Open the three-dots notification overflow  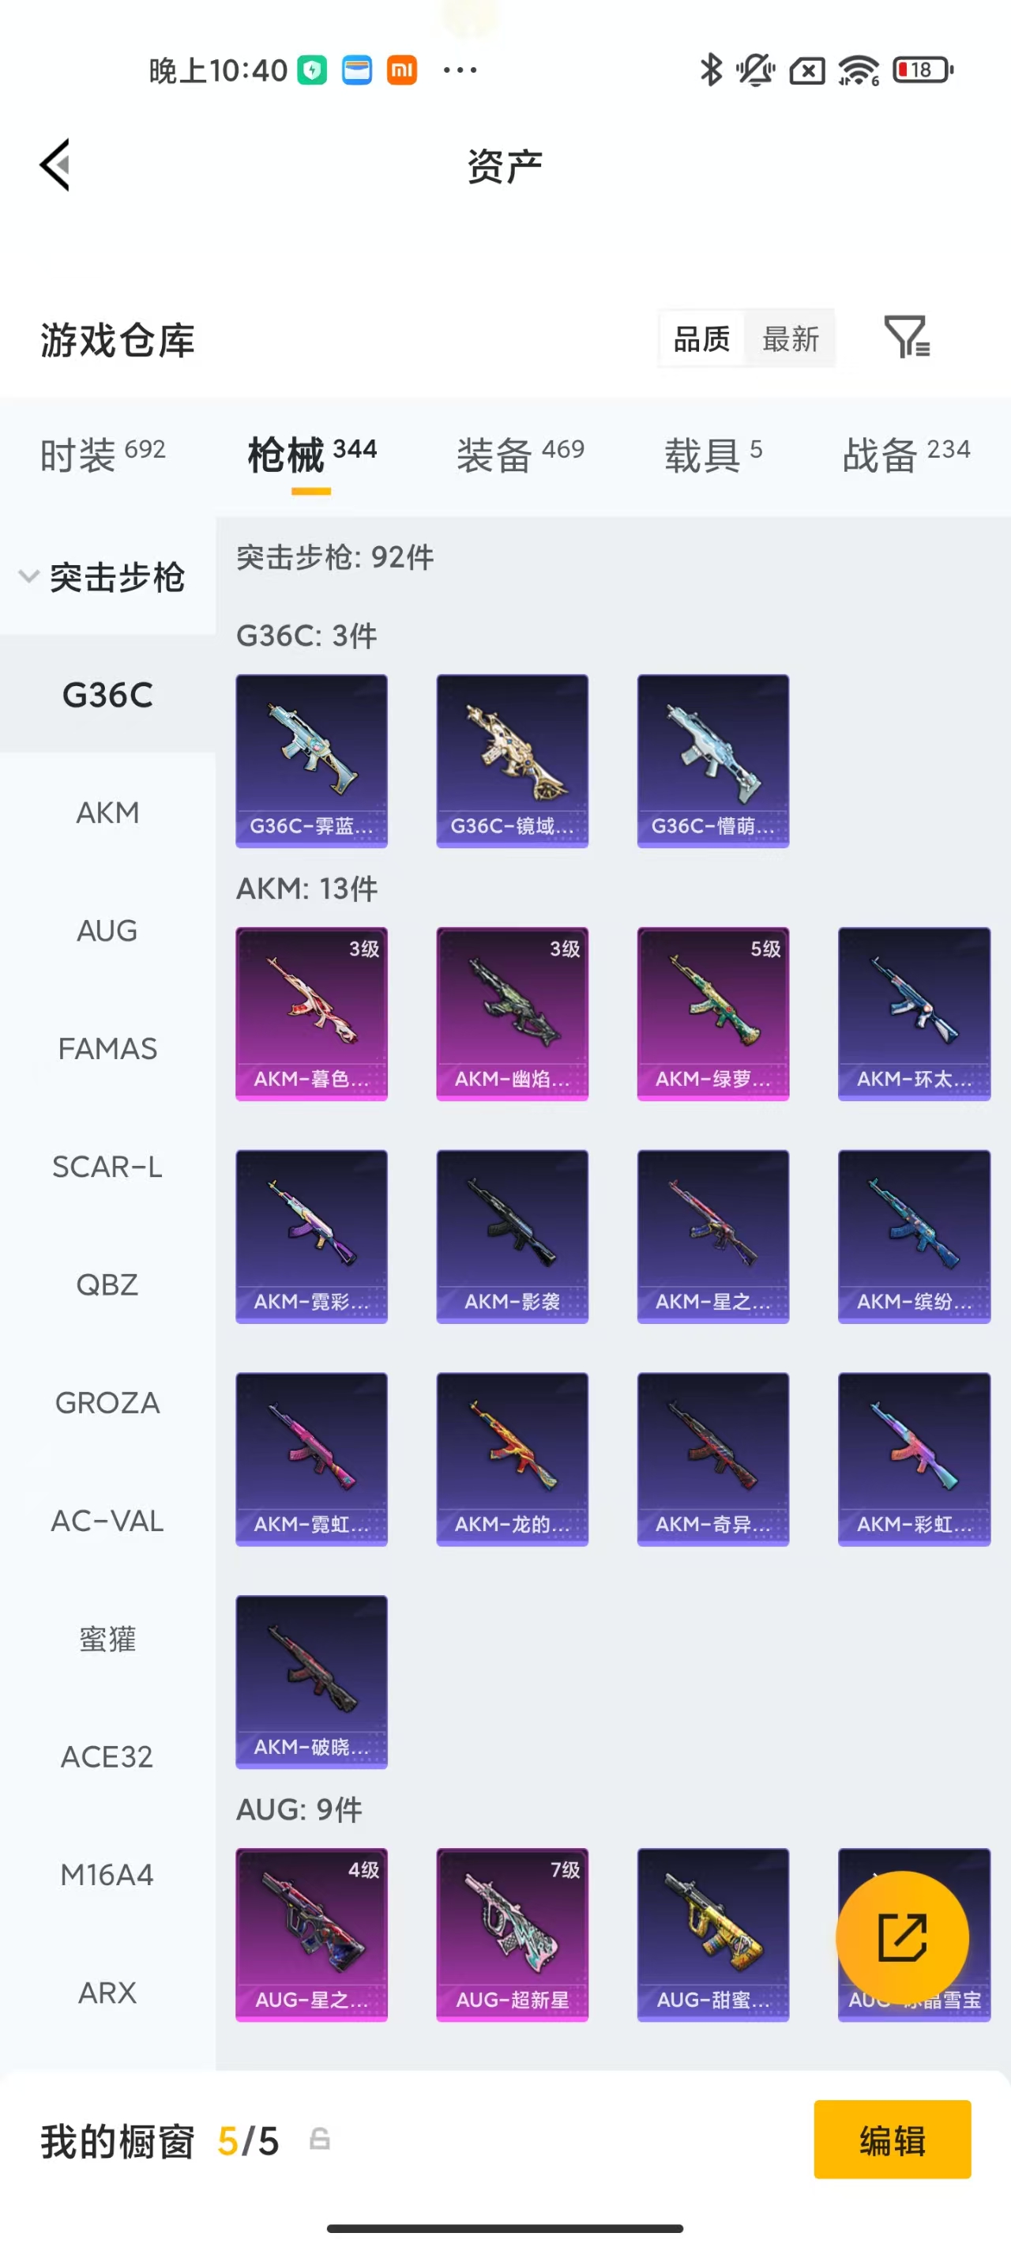pyautogui.click(x=460, y=70)
